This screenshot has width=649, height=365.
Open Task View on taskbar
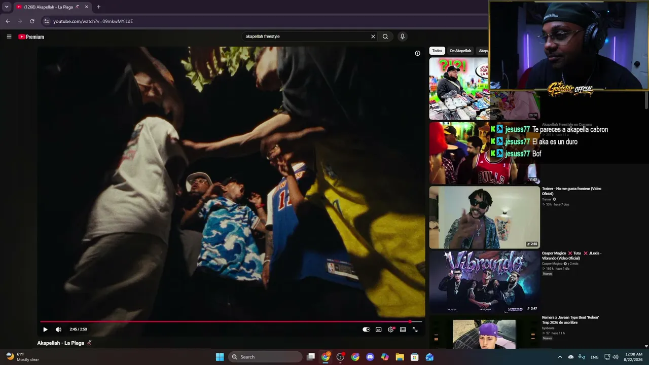pyautogui.click(x=311, y=357)
